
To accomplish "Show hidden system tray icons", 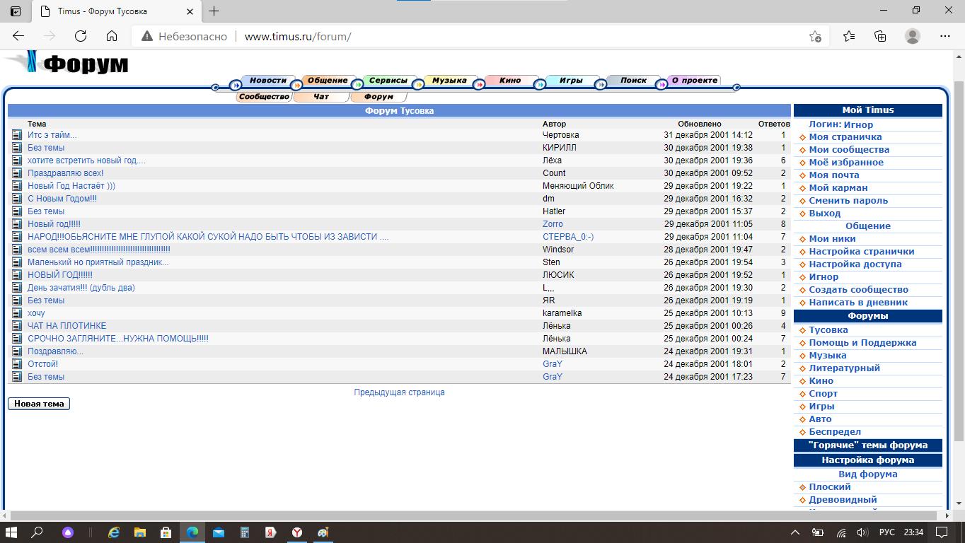I will pyautogui.click(x=794, y=532).
